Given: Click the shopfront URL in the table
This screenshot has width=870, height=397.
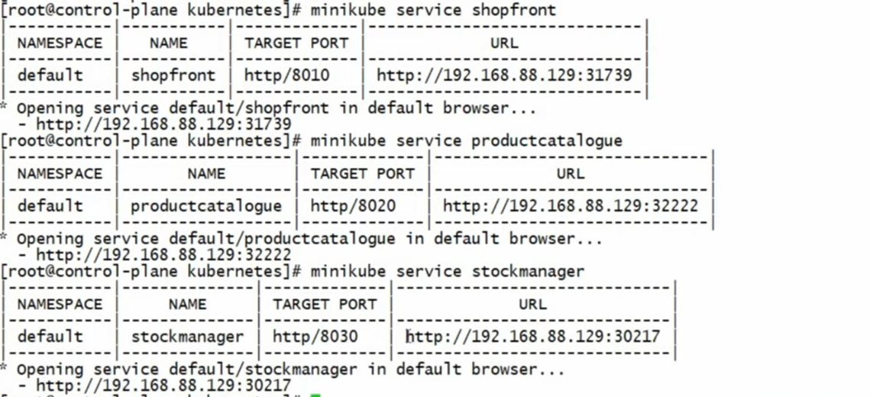Looking at the screenshot, I should [x=504, y=76].
